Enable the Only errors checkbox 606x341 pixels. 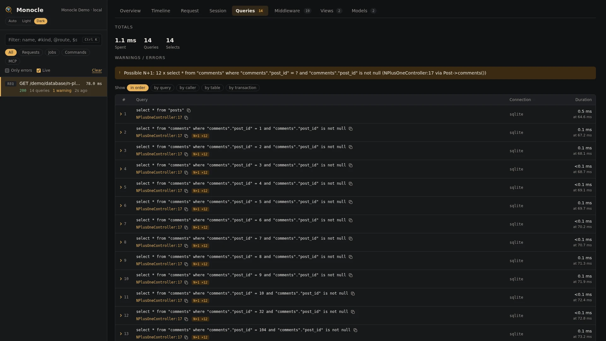(x=7, y=71)
